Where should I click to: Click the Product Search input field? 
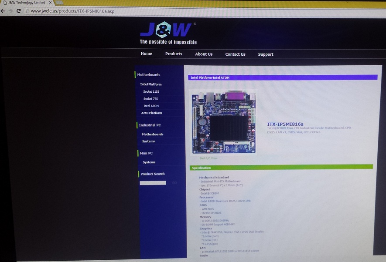pos(153,183)
